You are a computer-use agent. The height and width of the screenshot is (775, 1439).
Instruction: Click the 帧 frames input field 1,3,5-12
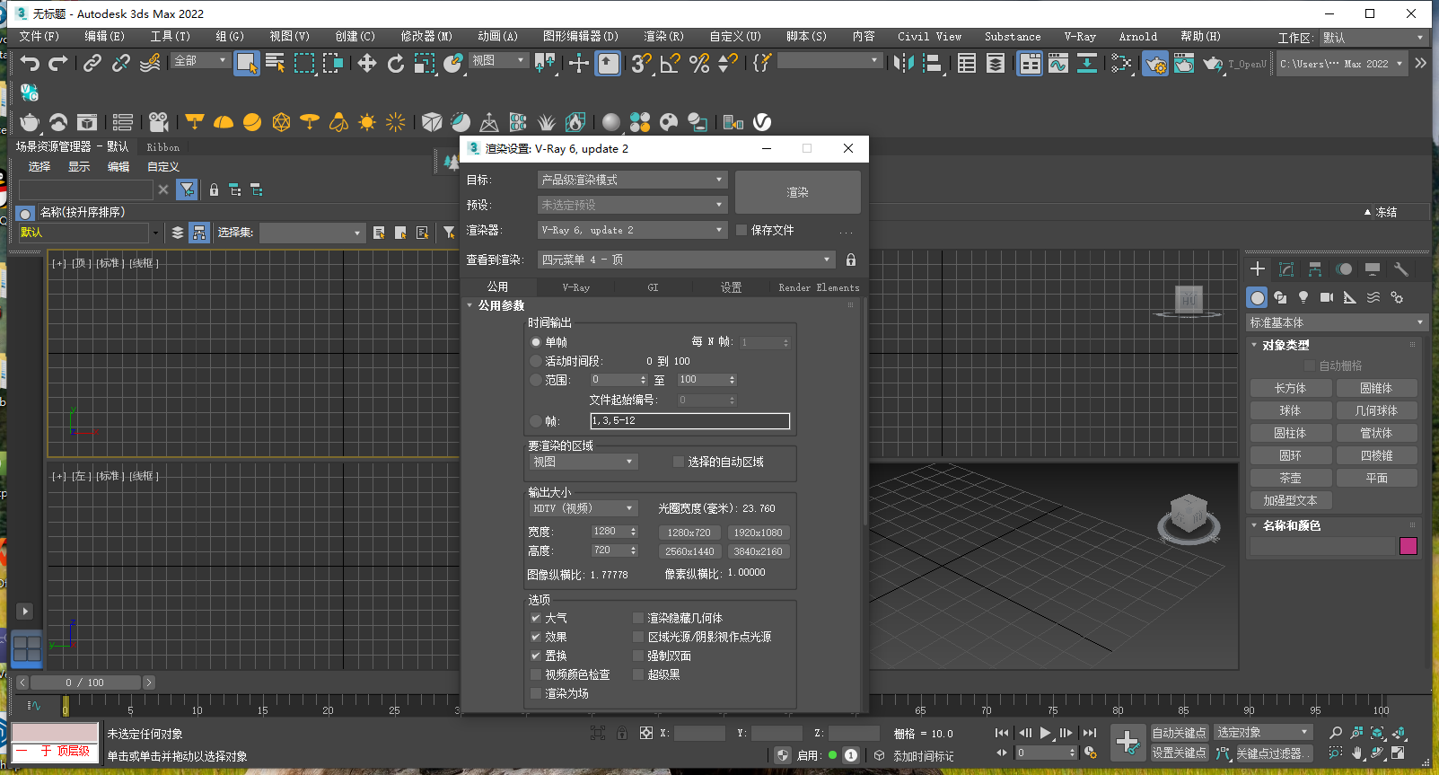click(x=689, y=421)
